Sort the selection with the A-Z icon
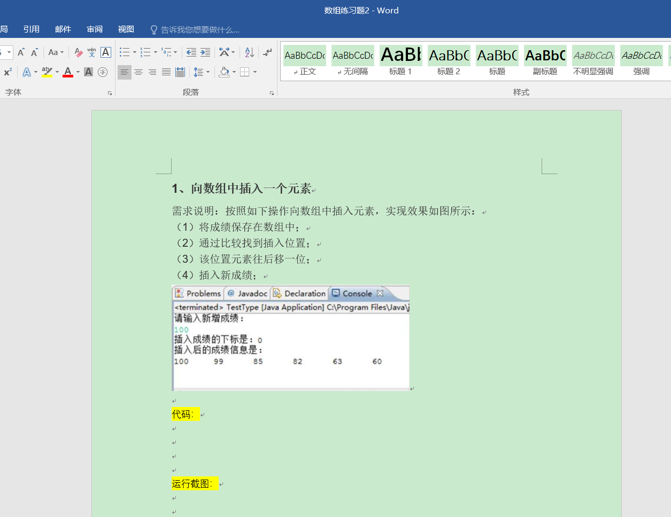Screen dimensions: 671x517 coord(249,52)
